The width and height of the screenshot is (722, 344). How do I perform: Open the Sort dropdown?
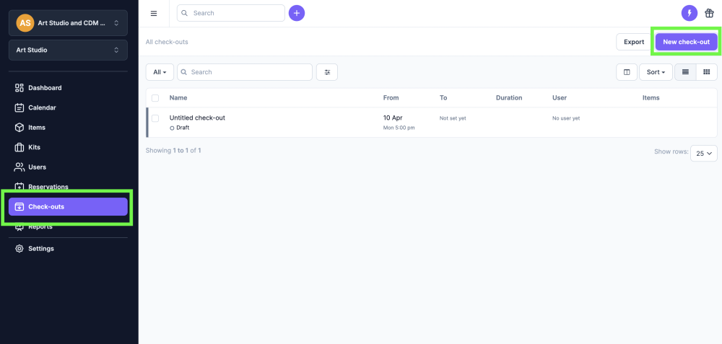656,72
